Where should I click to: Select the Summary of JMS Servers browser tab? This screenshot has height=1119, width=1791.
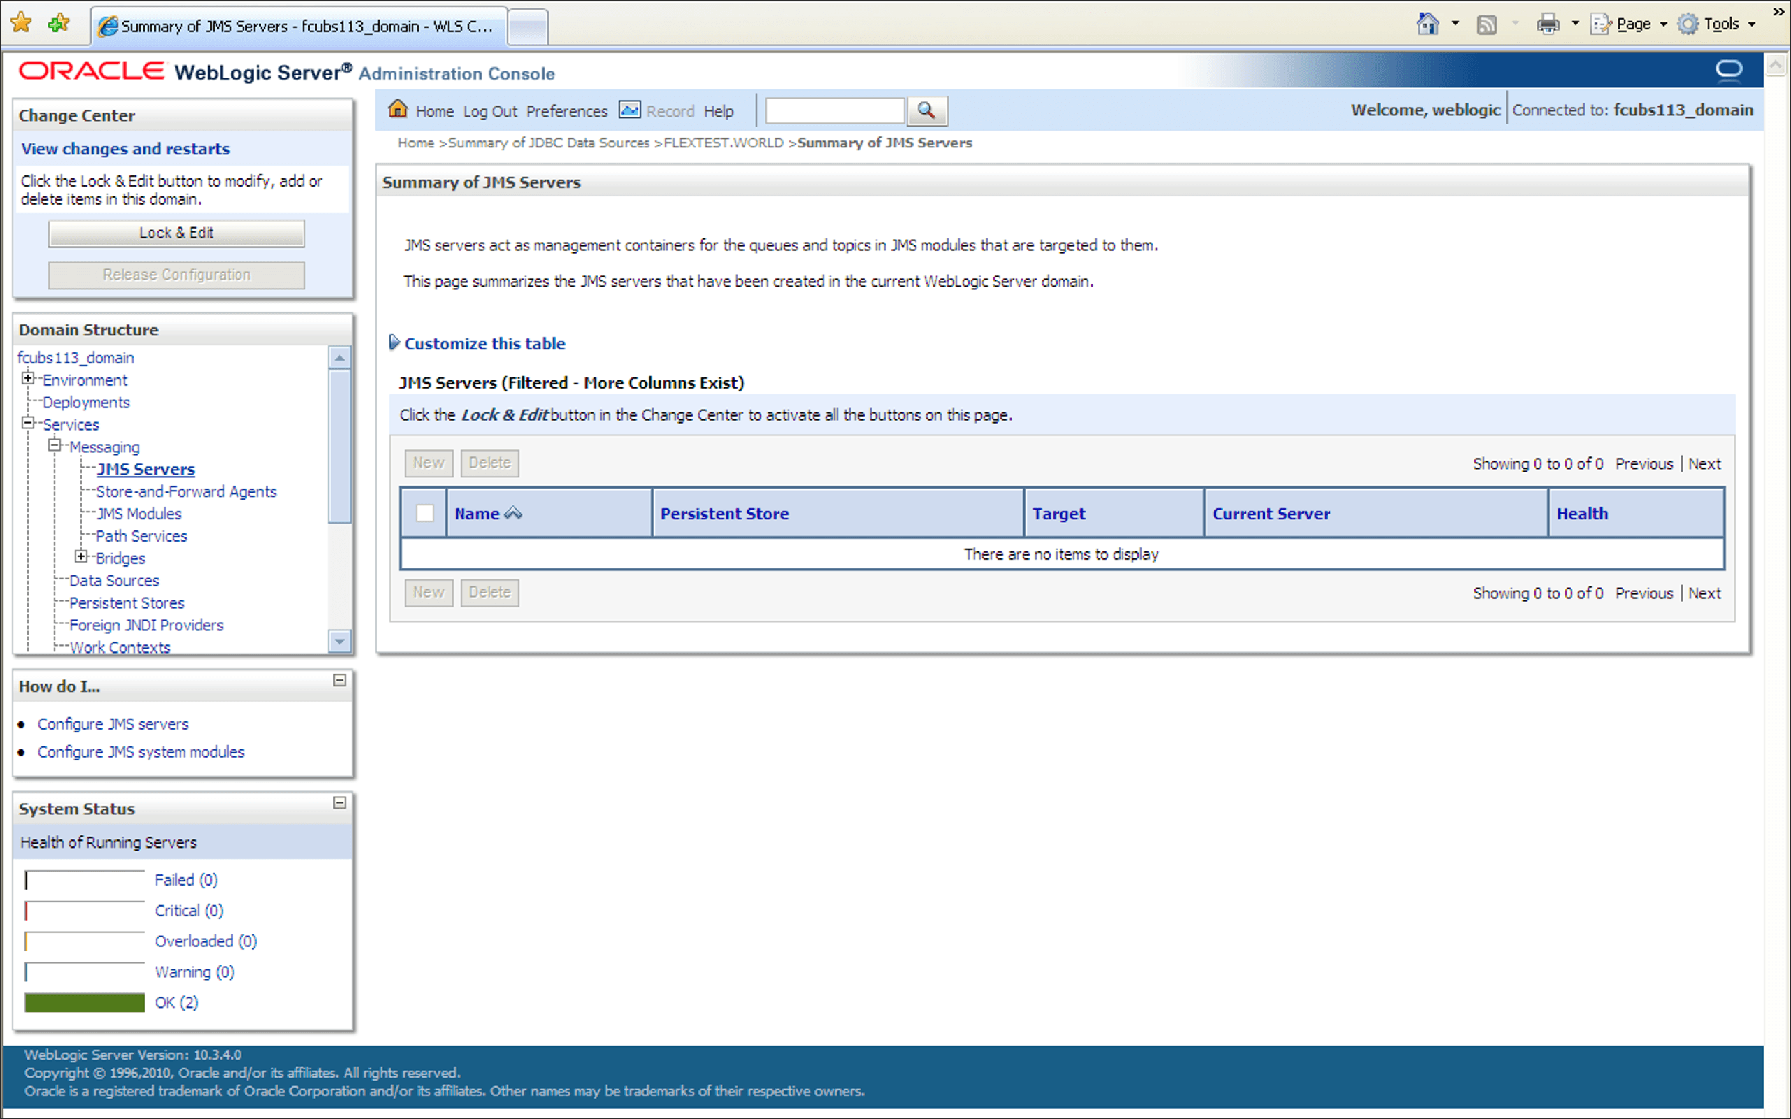[299, 26]
